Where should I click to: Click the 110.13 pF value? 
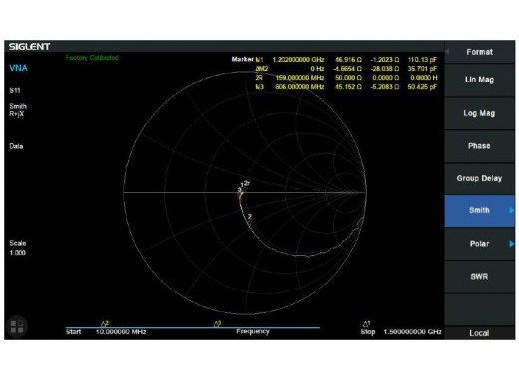coord(422,60)
